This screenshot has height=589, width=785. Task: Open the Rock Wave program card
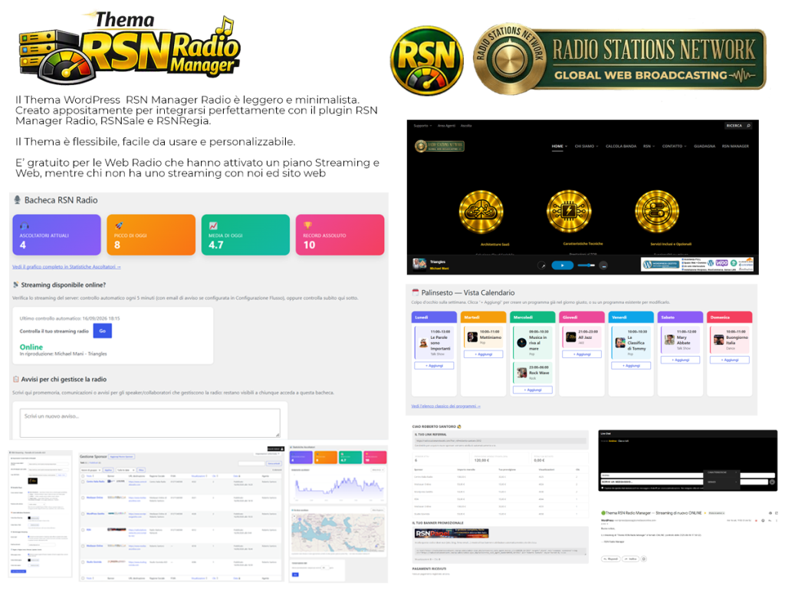tap(533, 372)
